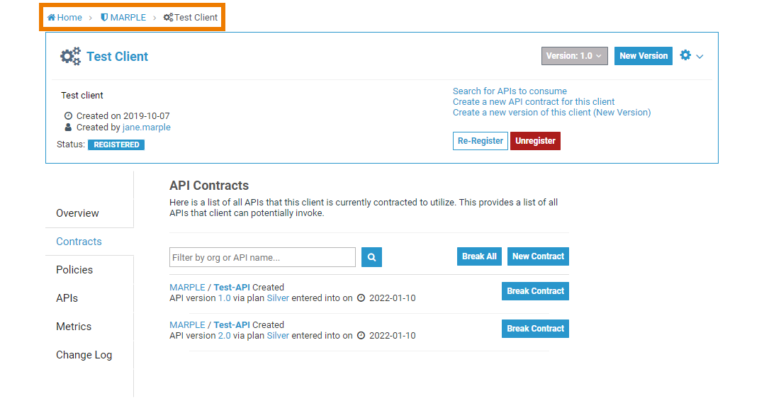Open Silver plan link for version 1.0
764x413 pixels.
click(x=278, y=298)
